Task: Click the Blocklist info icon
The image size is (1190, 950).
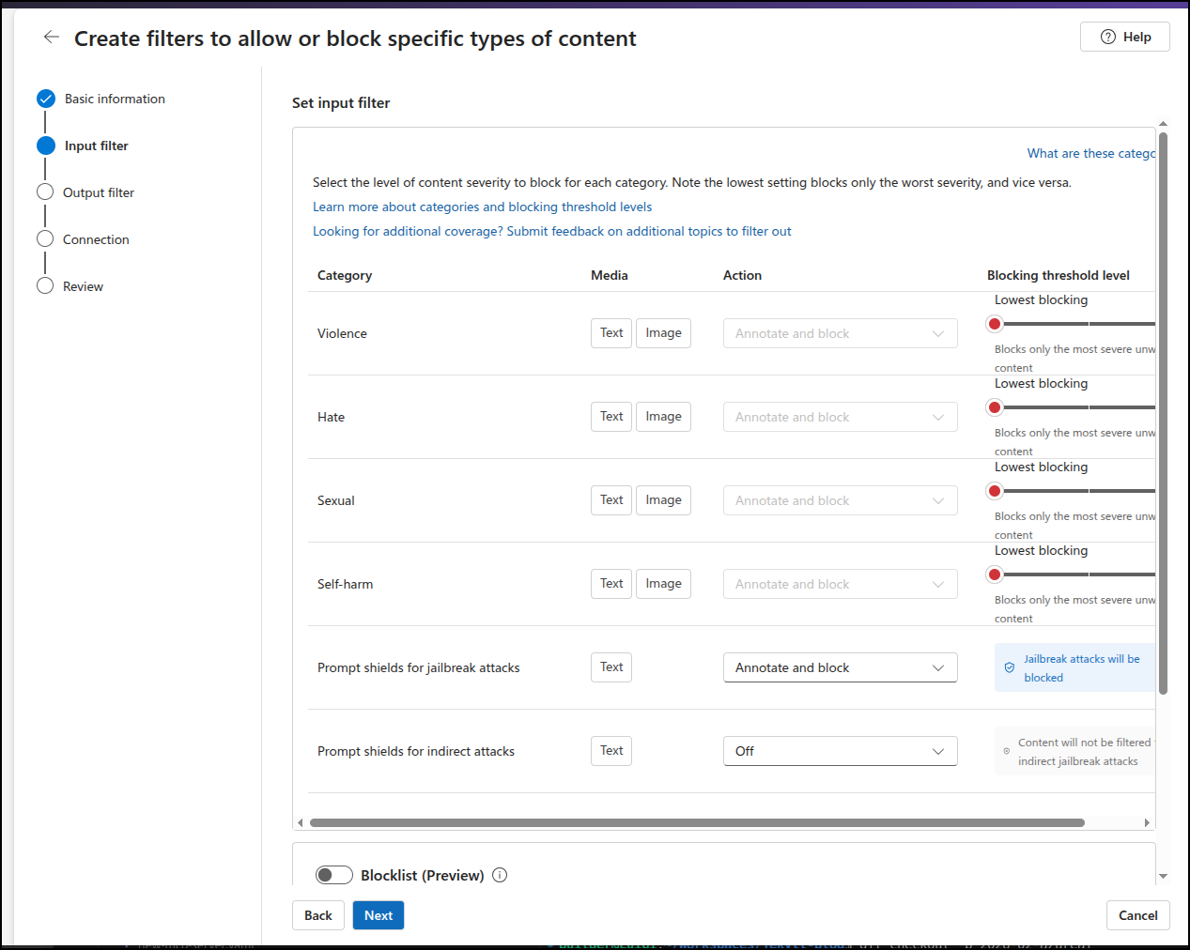Action: click(x=500, y=875)
